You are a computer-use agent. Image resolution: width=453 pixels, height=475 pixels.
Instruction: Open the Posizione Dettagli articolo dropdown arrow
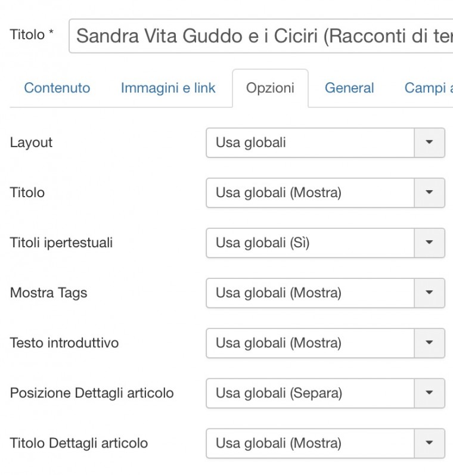pyautogui.click(x=429, y=393)
